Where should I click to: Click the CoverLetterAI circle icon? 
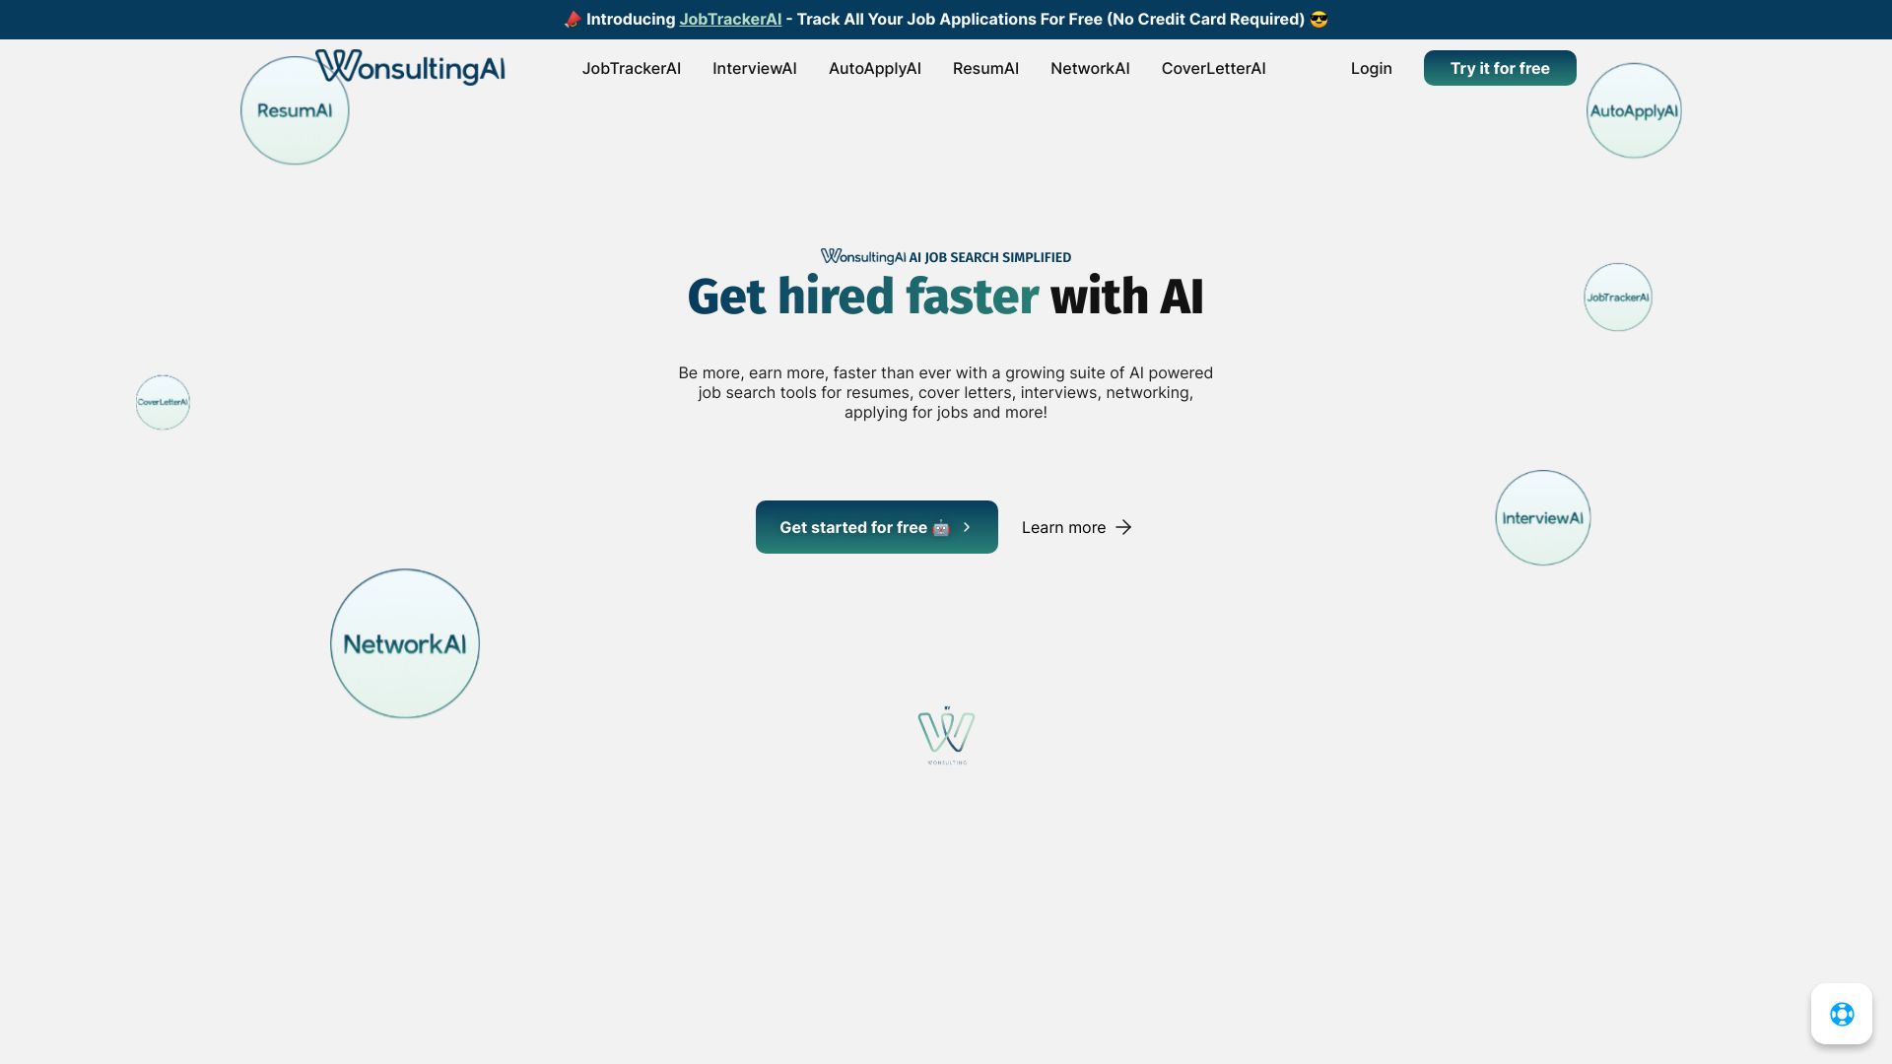click(163, 401)
